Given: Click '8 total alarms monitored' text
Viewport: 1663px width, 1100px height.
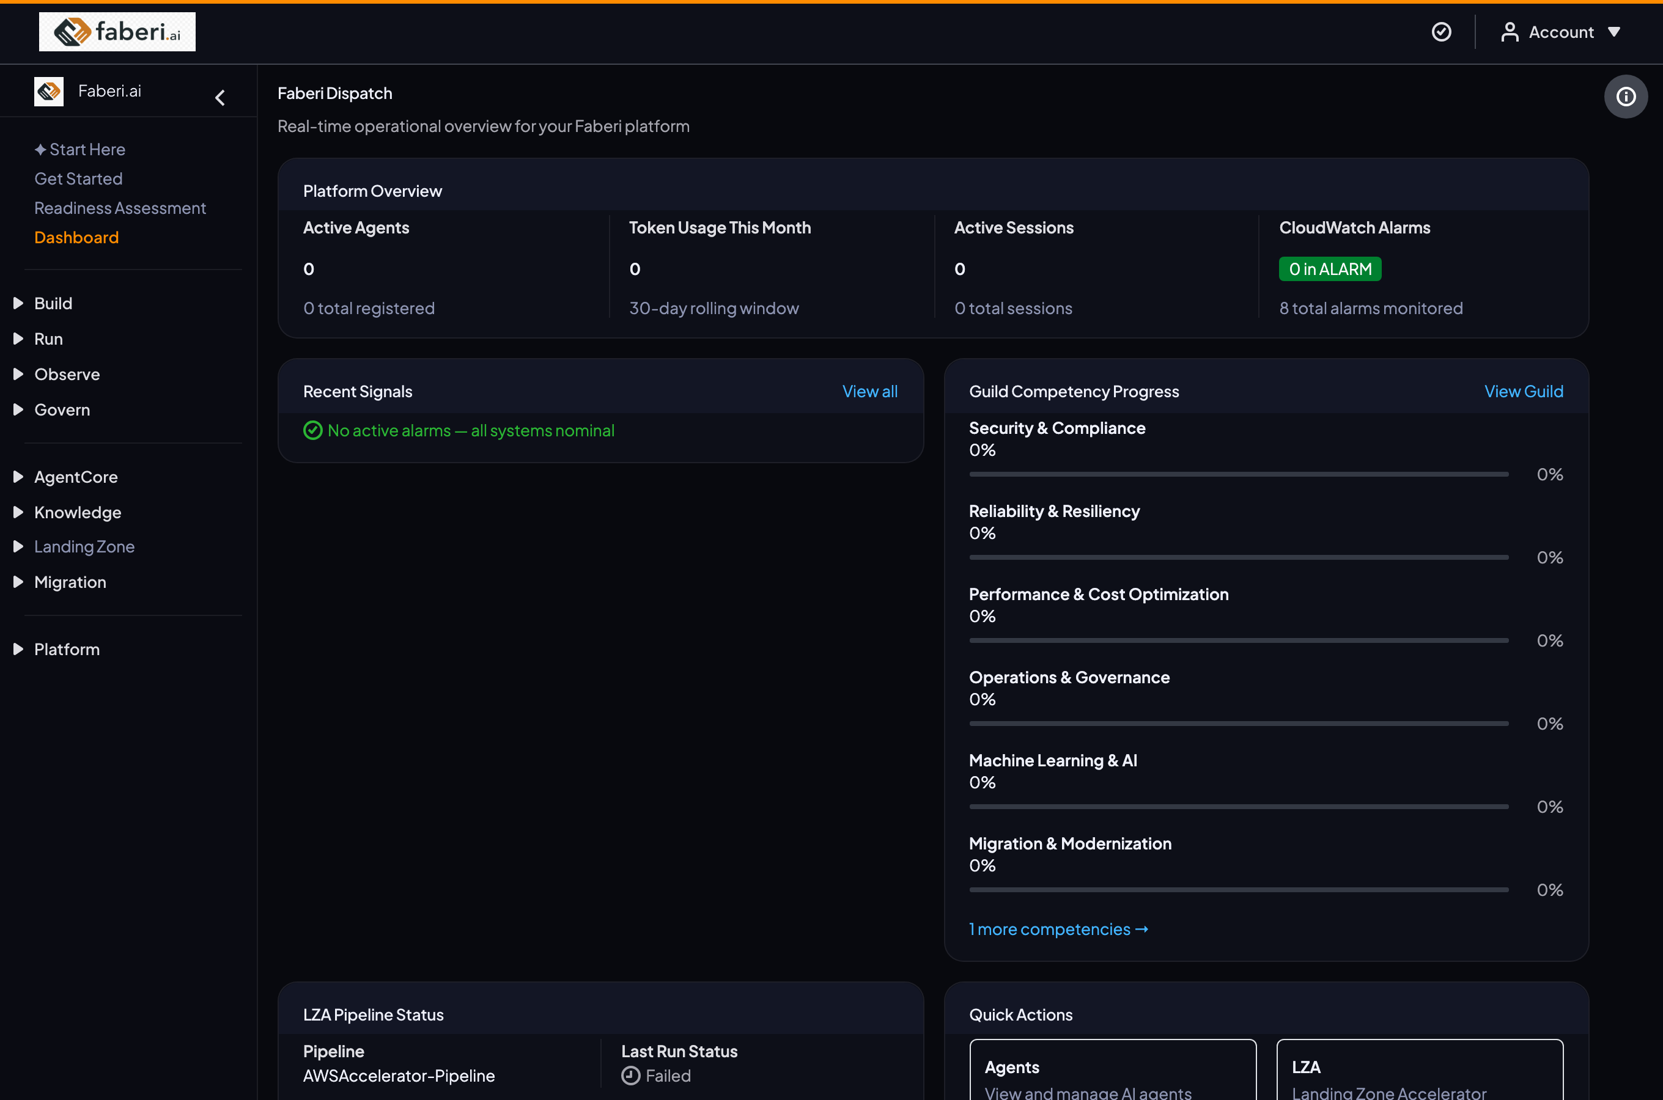Looking at the screenshot, I should pos(1370,308).
